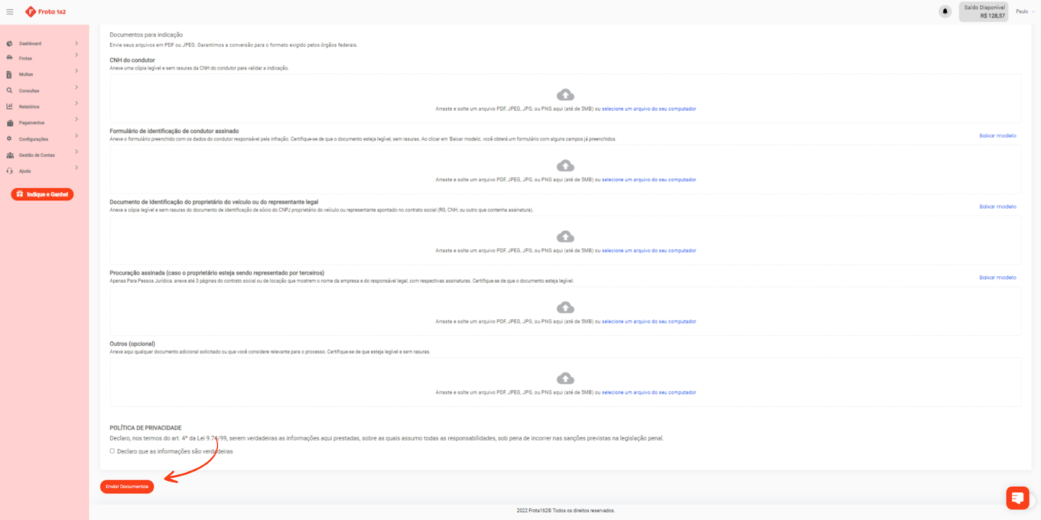Click upload cloud icon for Documento de Identificação do proprietário
The width and height of the screenshot is (1041, 520).
point(565,237)
